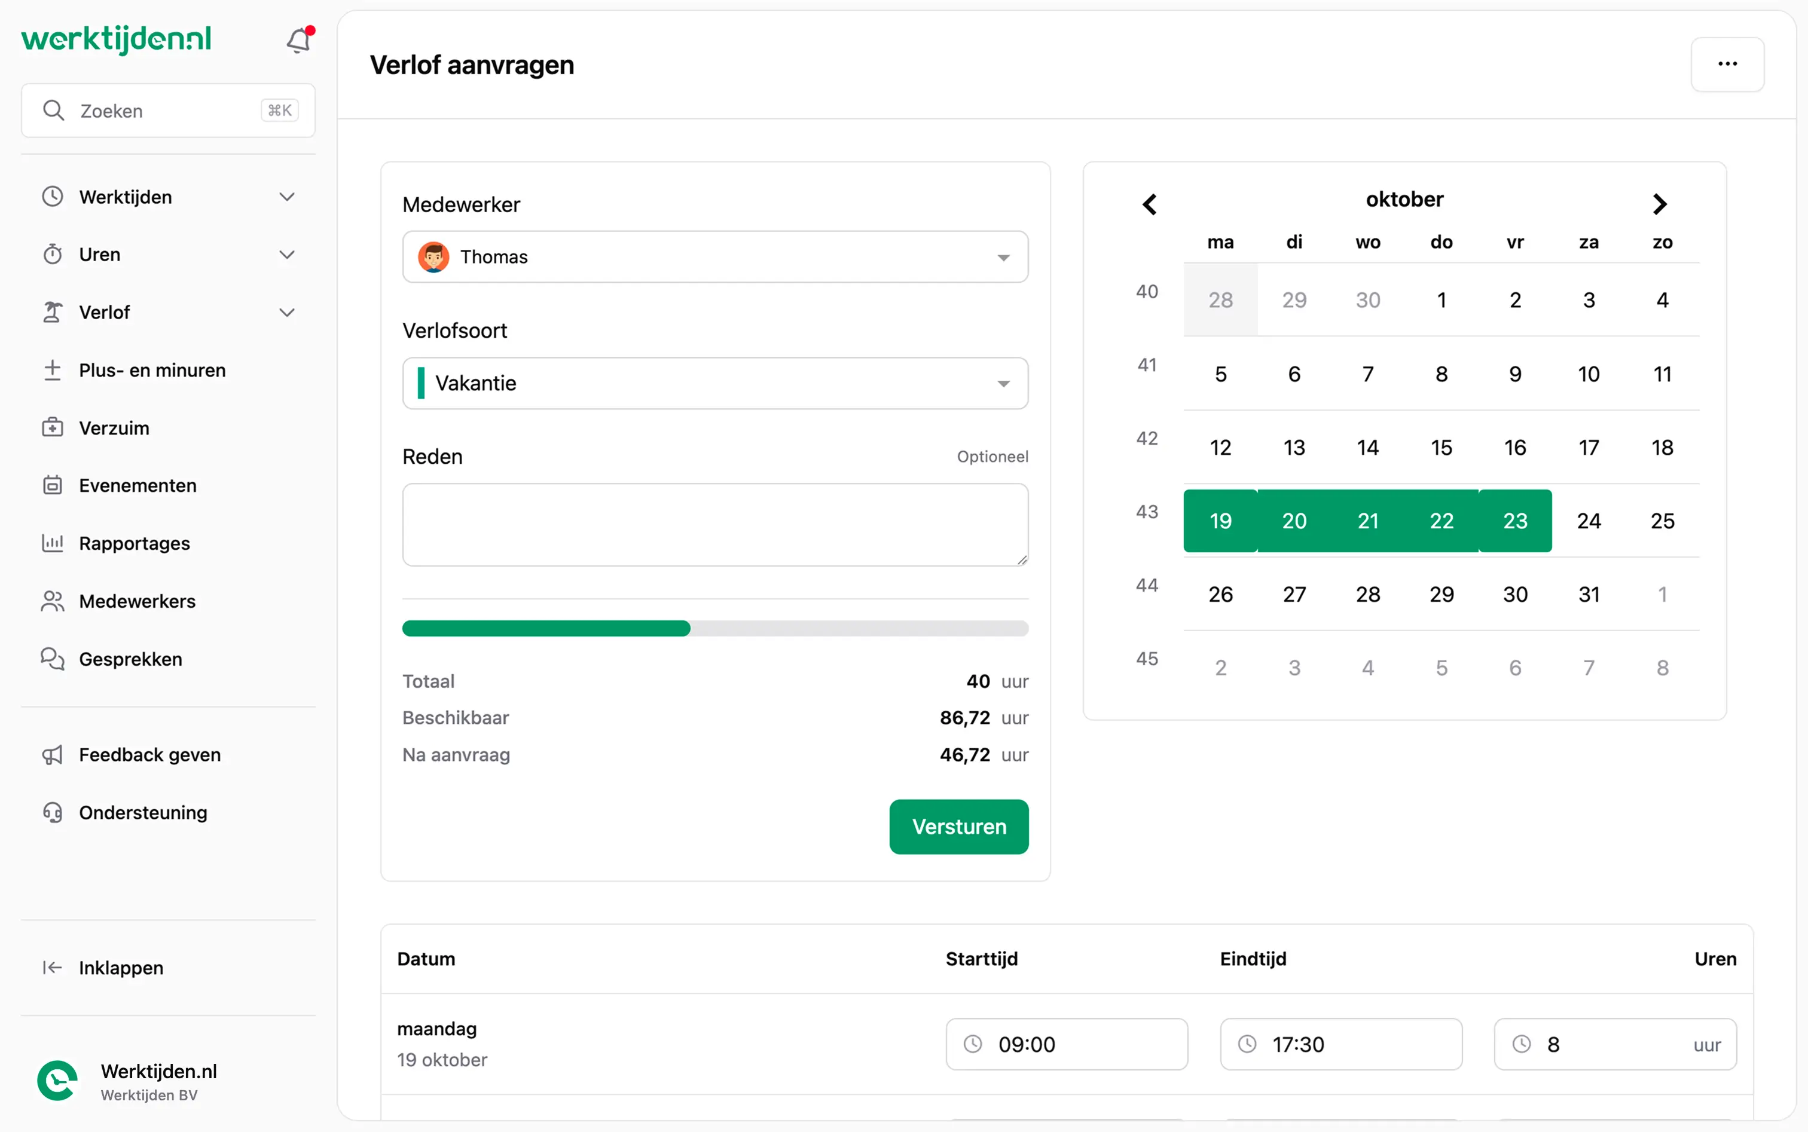Click the '46,72' Na aanvraag value
The image size is (1808, 1132).
pyautogui.click(x=964, y=755)
